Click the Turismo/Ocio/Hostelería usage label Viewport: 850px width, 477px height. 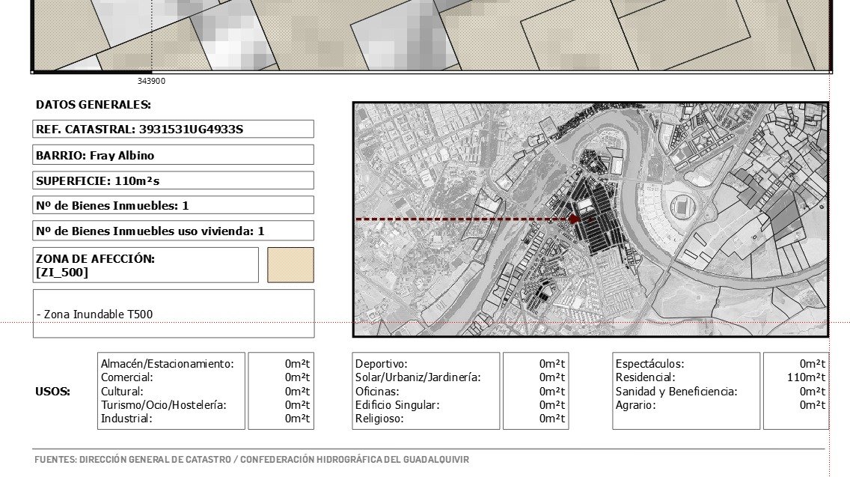[163, 405]
